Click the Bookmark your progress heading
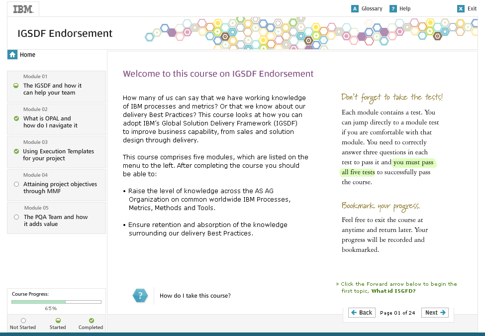The width and height of the screenshot is (485, 336). coord(381,207)
